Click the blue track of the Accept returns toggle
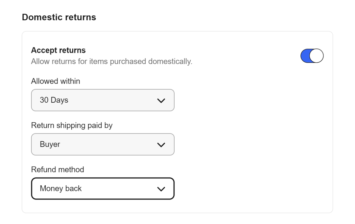This screenshot has width=355, height=224. [305, 56]
